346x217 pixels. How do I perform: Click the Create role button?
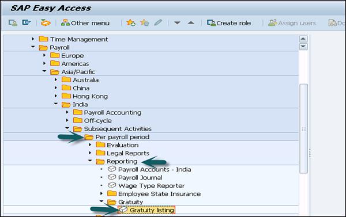pyautogui.click(x=229, y=23)
